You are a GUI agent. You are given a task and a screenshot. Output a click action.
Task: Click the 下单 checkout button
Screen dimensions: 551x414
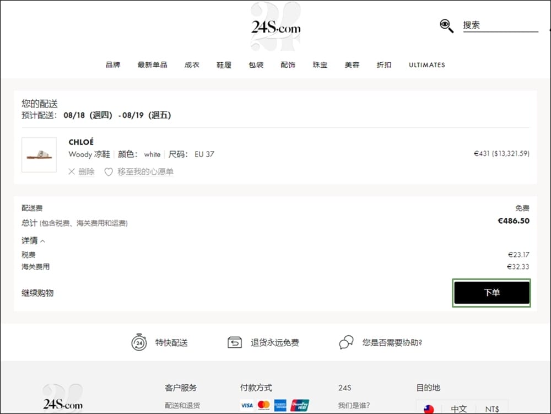[x=491, y=292]
